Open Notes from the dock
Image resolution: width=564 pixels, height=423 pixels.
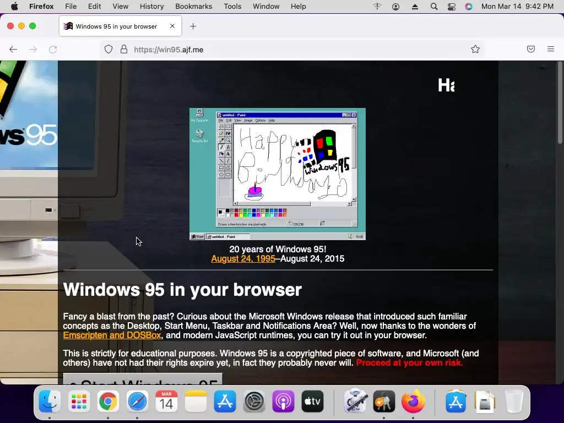coord(196,401)
